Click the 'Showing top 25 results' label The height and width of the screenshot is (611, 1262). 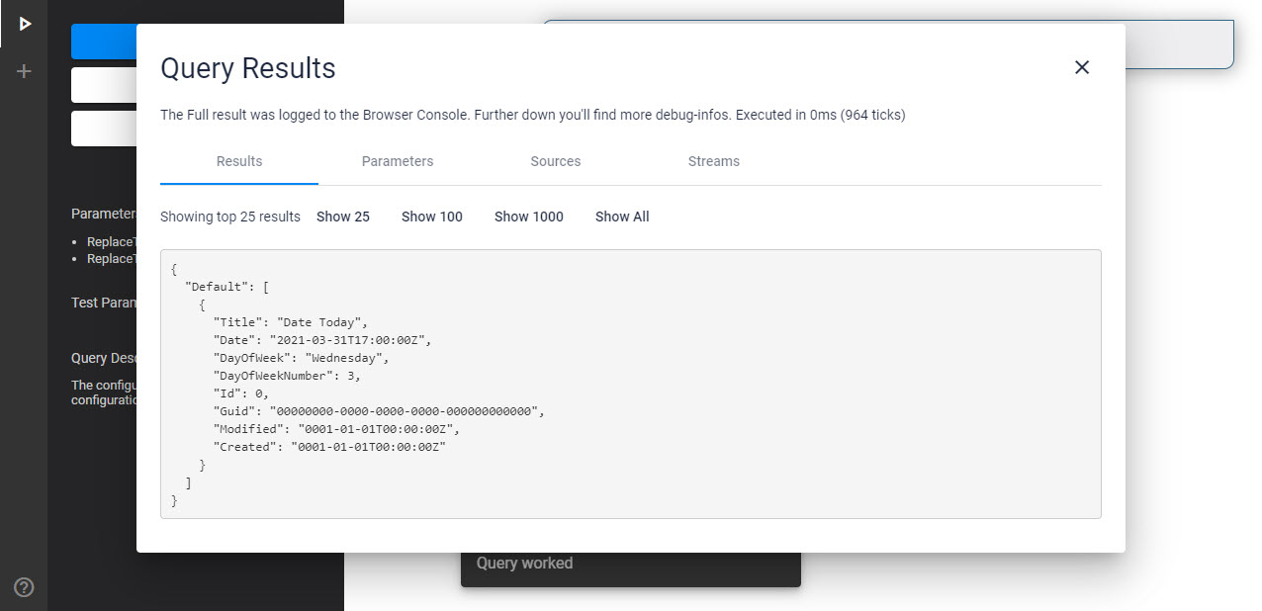230,217
